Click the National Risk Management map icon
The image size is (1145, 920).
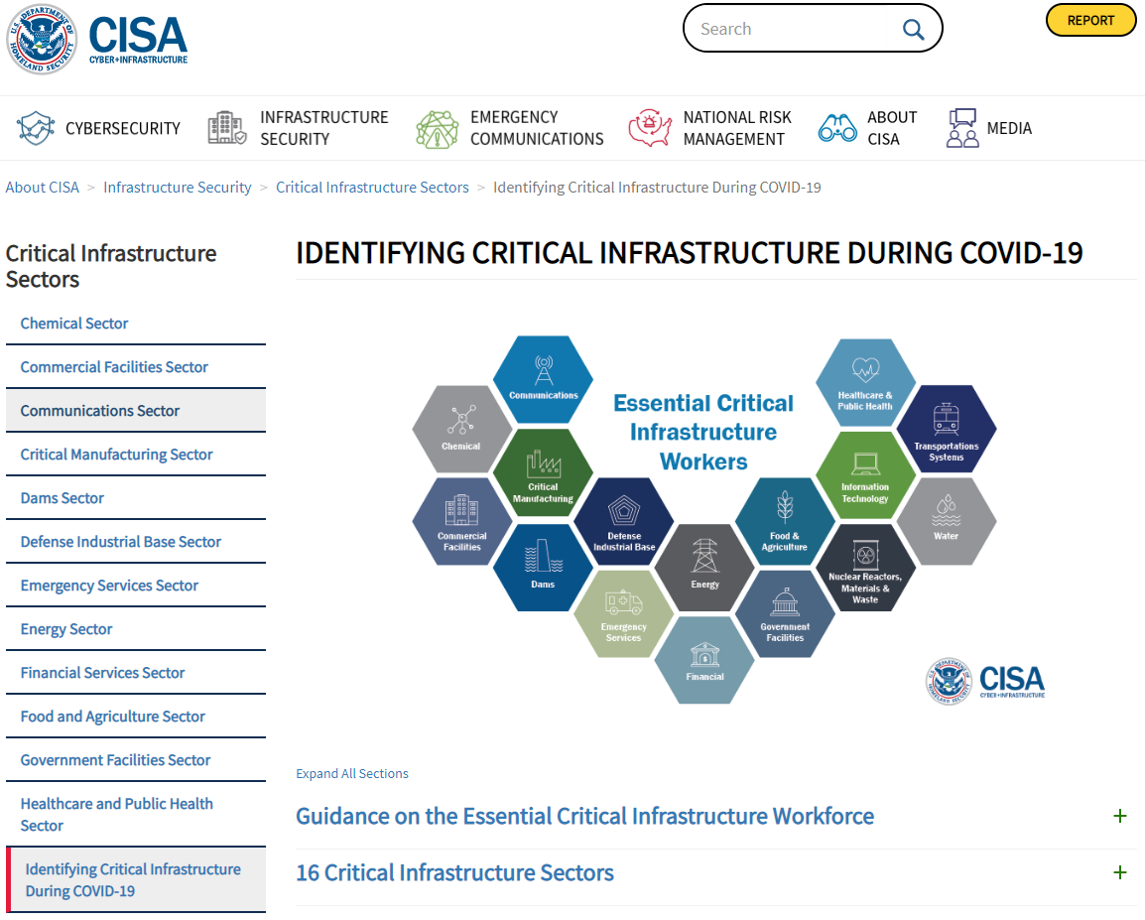point(650,128)
